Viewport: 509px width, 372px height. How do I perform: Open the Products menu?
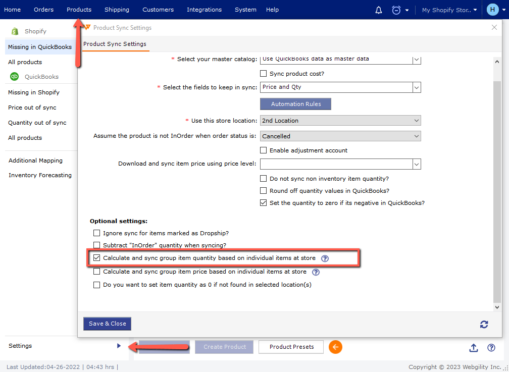coord(79,10)
